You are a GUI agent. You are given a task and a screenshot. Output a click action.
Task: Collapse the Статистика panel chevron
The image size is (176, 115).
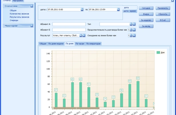32,6
